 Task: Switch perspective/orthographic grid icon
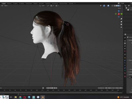tap(121, 27)
